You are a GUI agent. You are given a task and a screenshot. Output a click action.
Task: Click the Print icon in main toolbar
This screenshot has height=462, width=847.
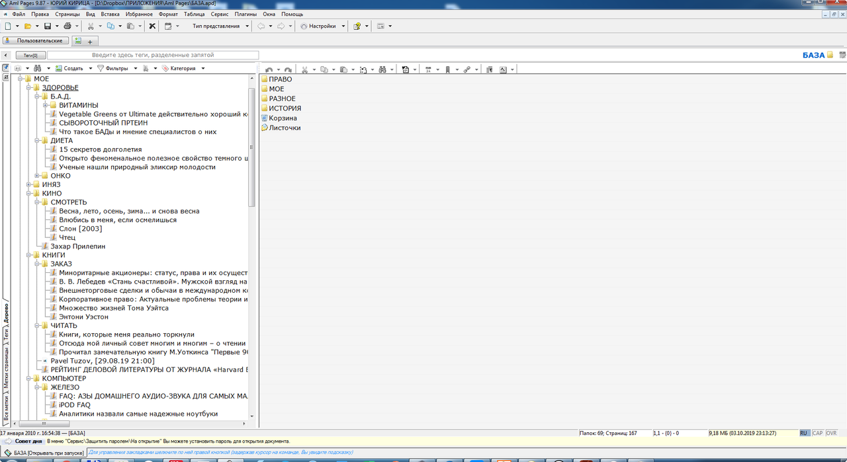pyautogui.click(x=67, y=26)
